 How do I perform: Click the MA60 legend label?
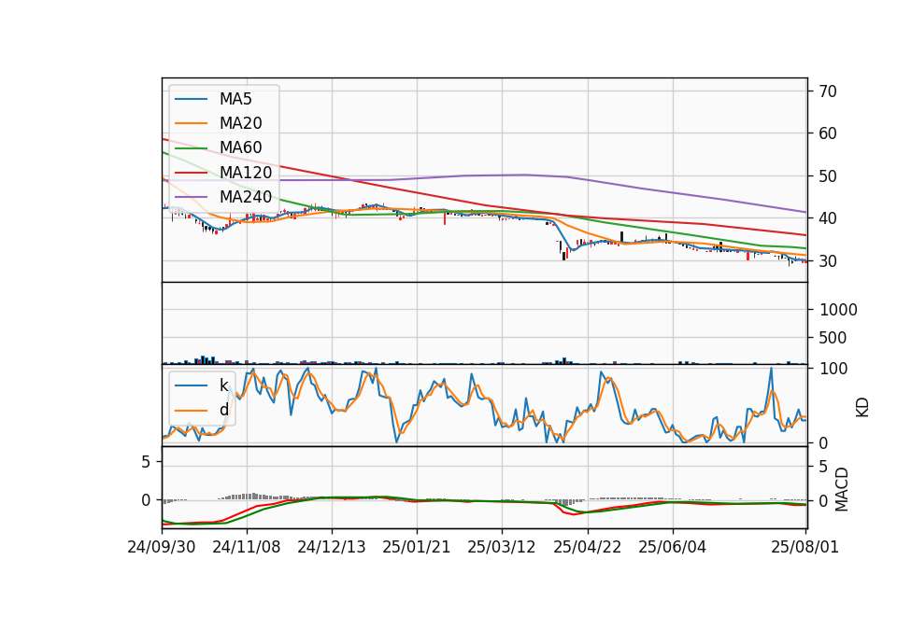pos(241,147)
